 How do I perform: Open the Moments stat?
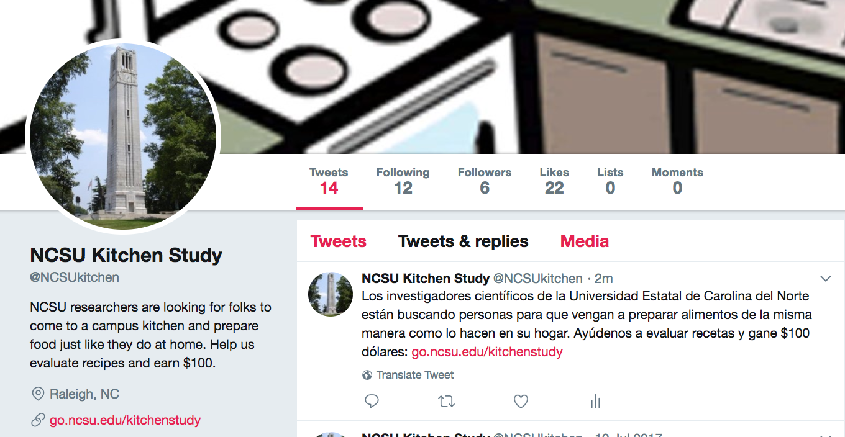click(677, 181)
